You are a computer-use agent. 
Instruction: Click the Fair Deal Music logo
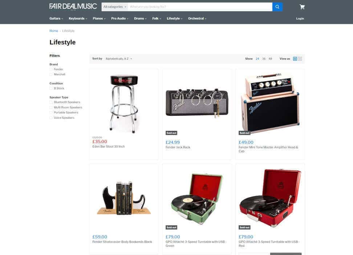[73, 6]
